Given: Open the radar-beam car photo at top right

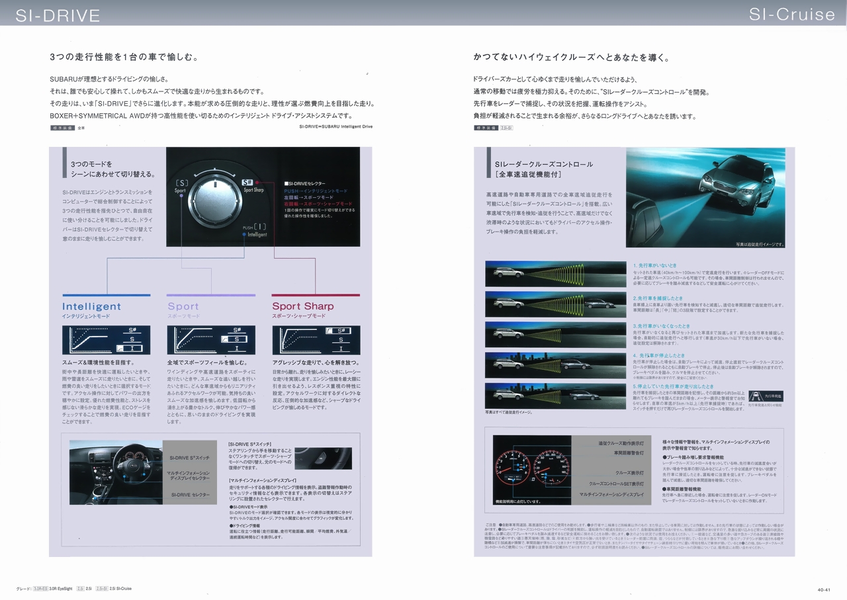Looking at the screenshot, I should (705, 198).
